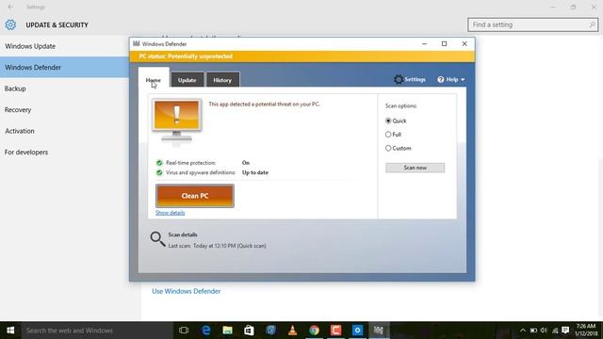This screenshot has width=603, height=339.
Task: Click the Update & Security gear icon
Action: click(10, 24)
